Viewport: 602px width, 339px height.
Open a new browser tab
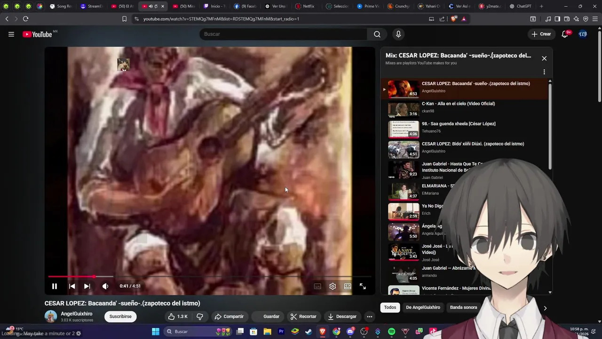coord(541,6)
